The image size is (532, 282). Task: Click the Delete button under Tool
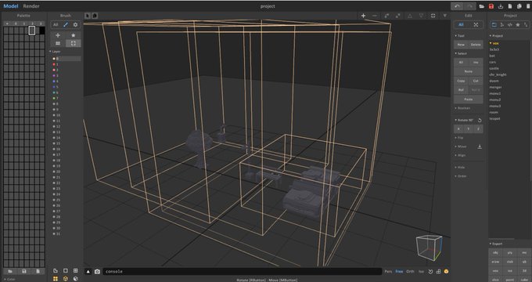pyautogui.click(x=476, y=45)
